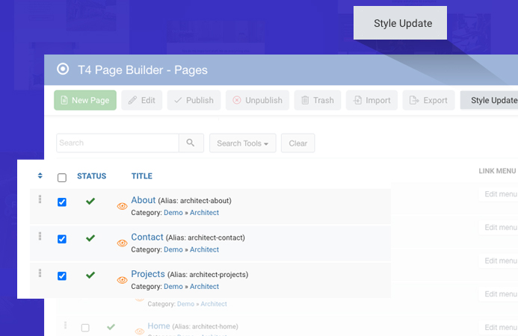
Task: Click the magnifier search submit icon
Action: (x=191, y=143)
